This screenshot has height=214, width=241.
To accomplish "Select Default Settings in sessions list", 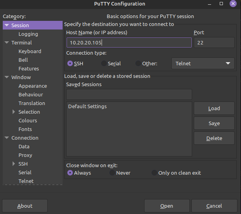I will tap(87, 106).
